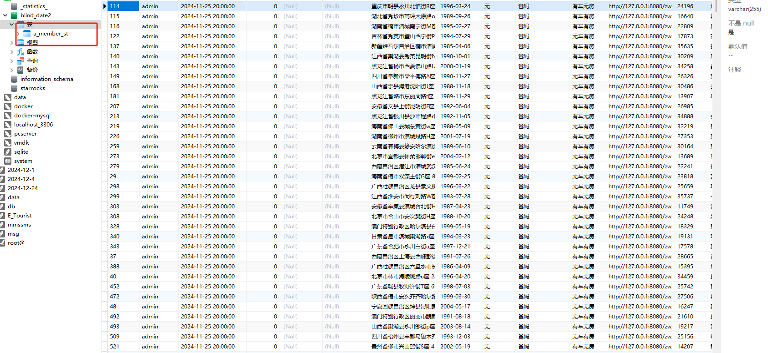Click the sqlite connection feather icon
The height and width of the screenshot is (353, 768).
pos(8,152)
